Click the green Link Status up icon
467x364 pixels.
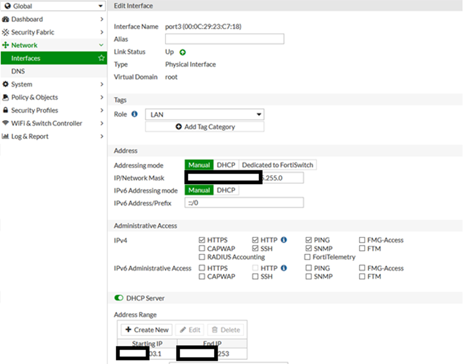(x=182, y=52)
